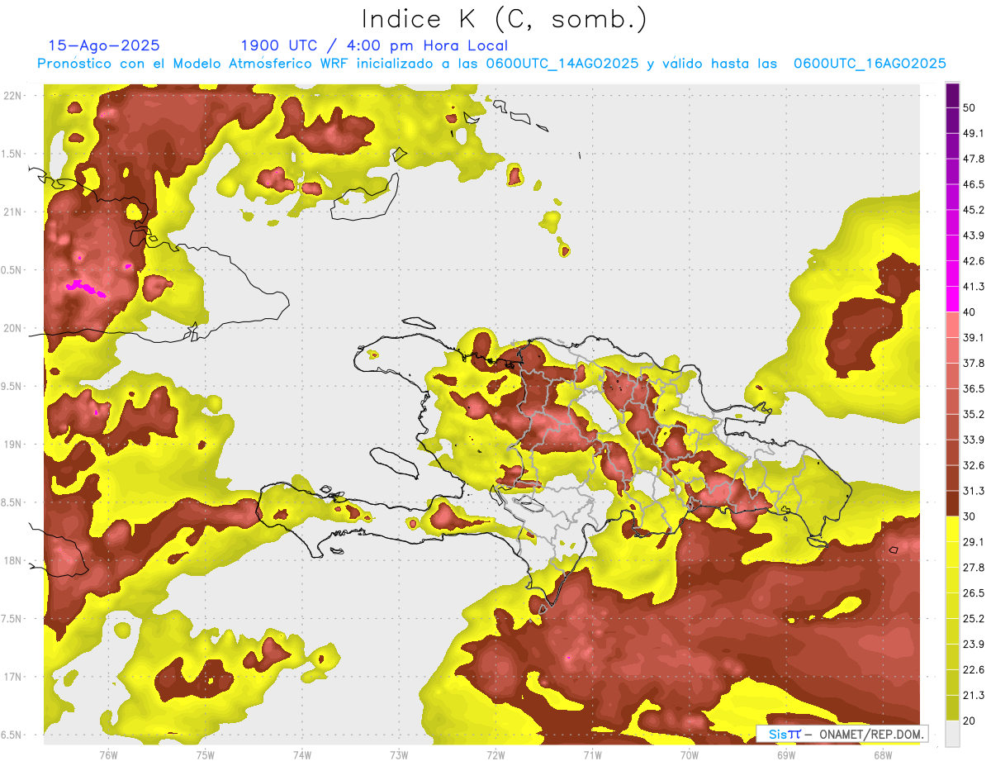Image resolution: width=991 pixels, height=766 pixels.
Task: Pick the magenta swatch between 40 and 41.3
Action: (x=952, y=299)
